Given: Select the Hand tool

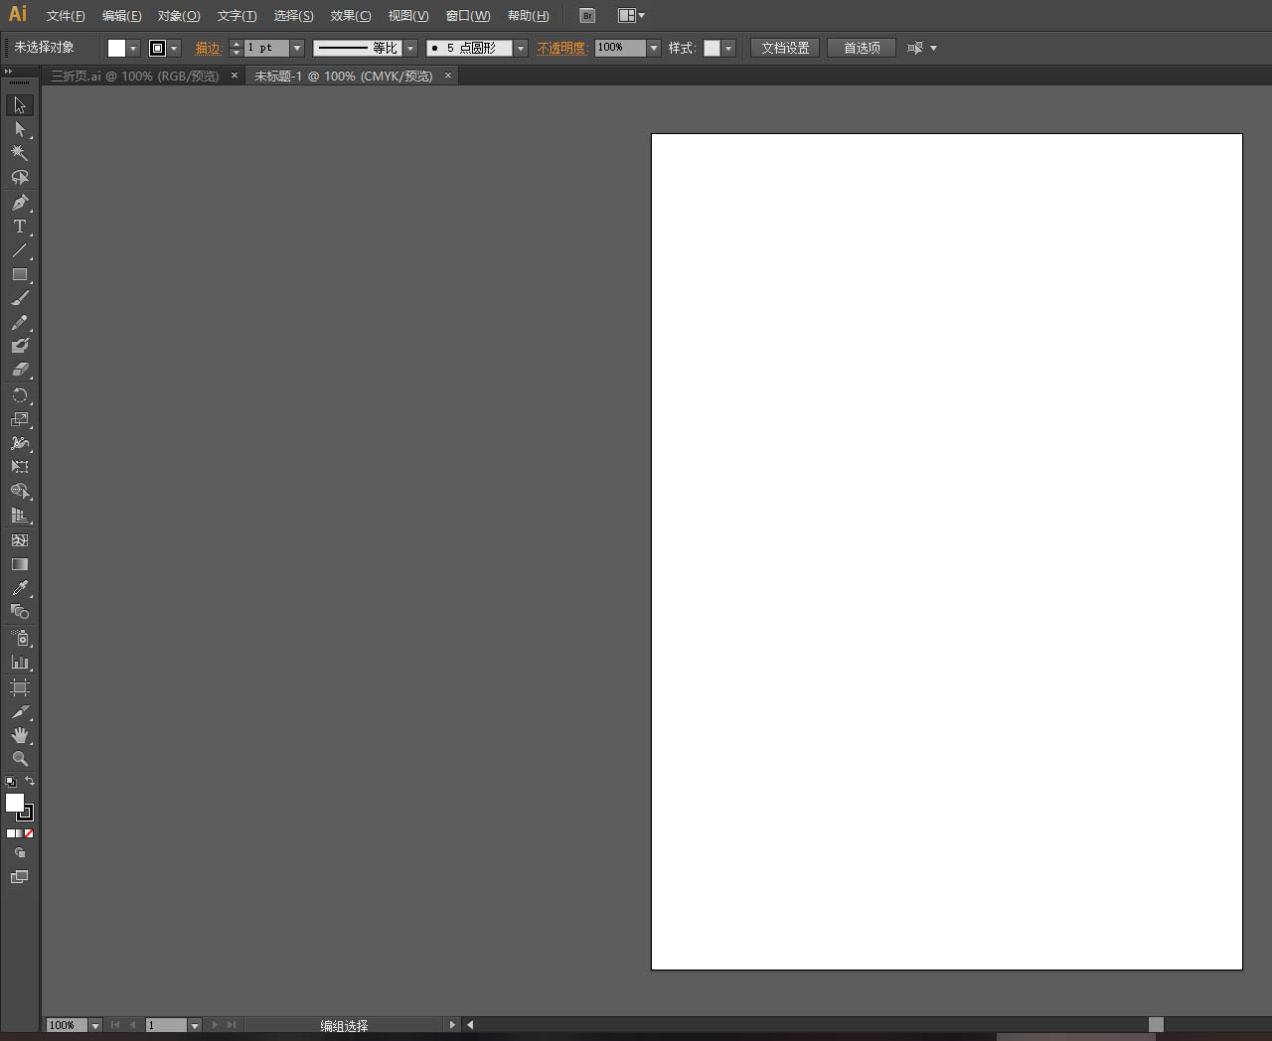Looking at the screenshot, I should [x=19, y=735].
